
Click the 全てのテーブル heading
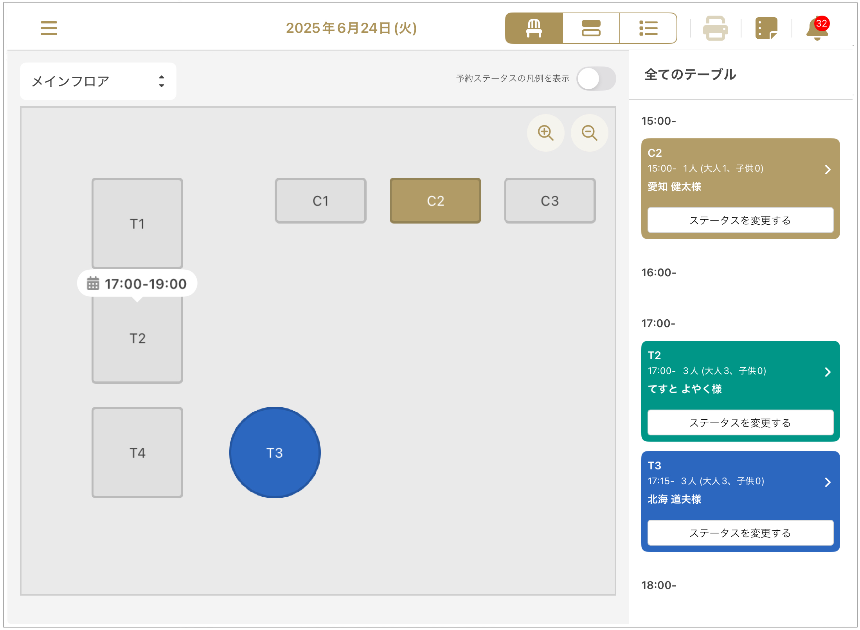coord(691,75)
